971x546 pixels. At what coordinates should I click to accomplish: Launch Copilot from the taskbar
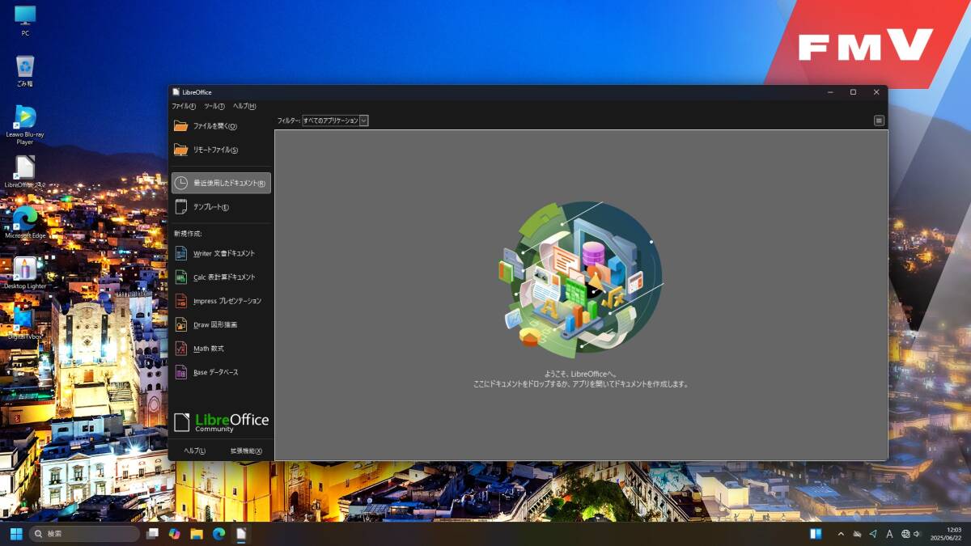[174, 534]
